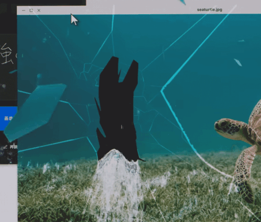
Task: Select the large floating glass shard
Action: coord(35,111)
